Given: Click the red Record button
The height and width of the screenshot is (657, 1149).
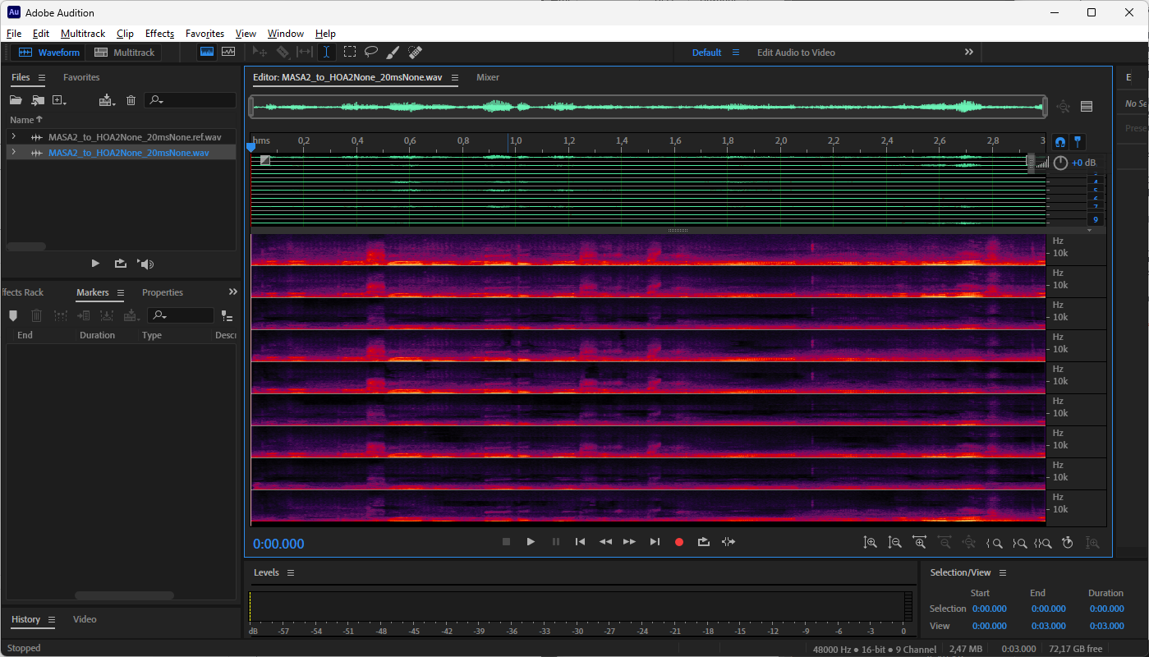Looking at the screenshot, I should tap(678, 542).
